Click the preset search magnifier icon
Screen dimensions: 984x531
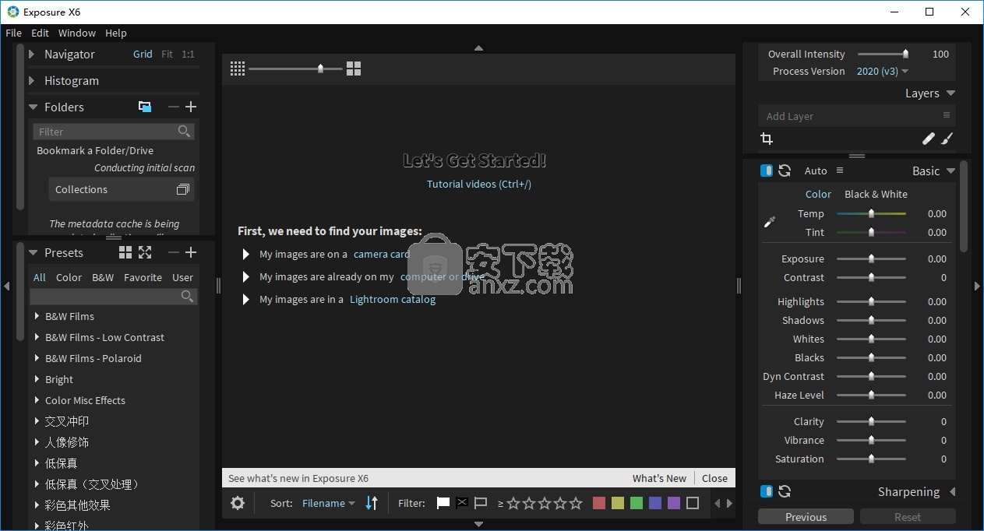pos(187,297)
